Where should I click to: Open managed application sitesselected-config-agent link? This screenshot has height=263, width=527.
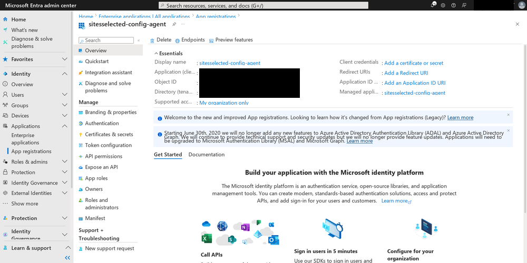click(415, 93)
